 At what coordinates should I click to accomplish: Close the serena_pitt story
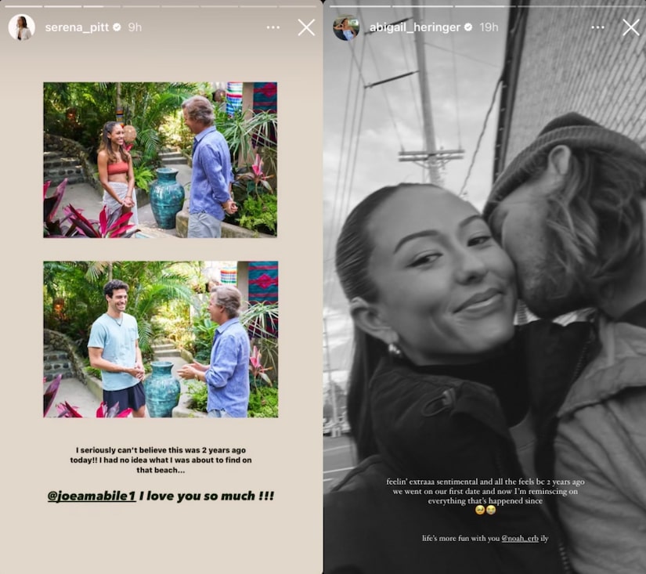(306, 27)
